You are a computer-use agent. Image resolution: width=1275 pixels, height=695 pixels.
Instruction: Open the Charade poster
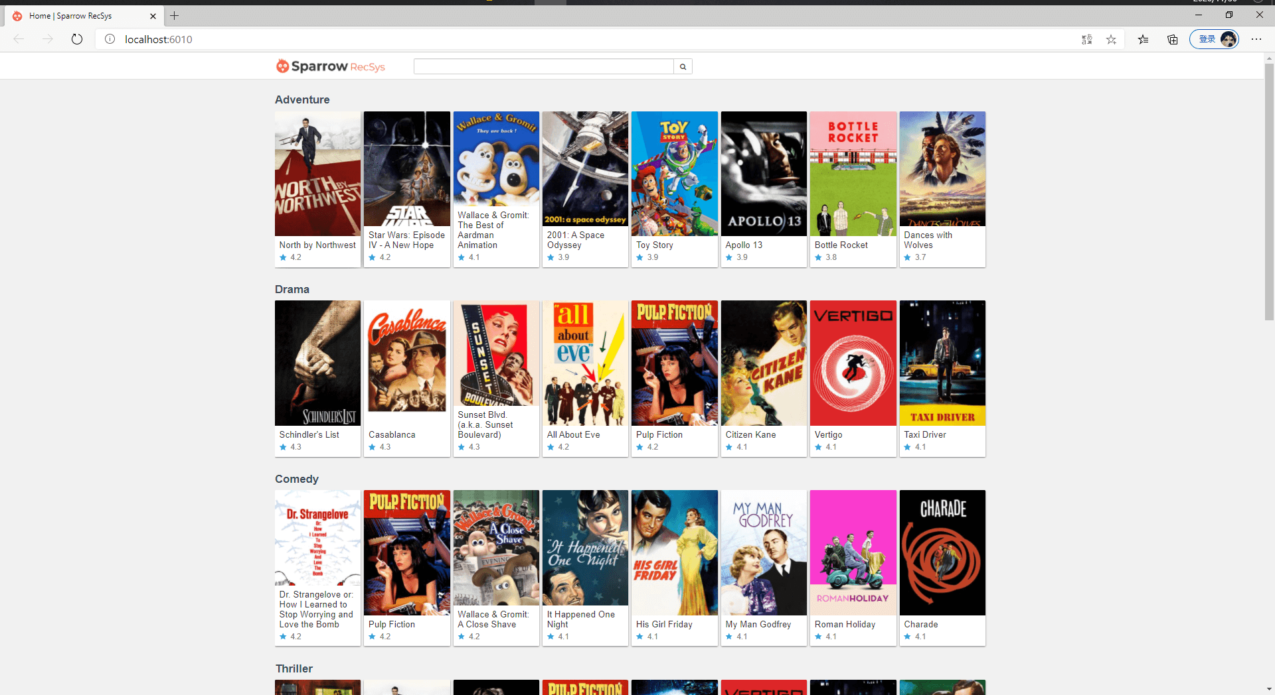[942, 552]
